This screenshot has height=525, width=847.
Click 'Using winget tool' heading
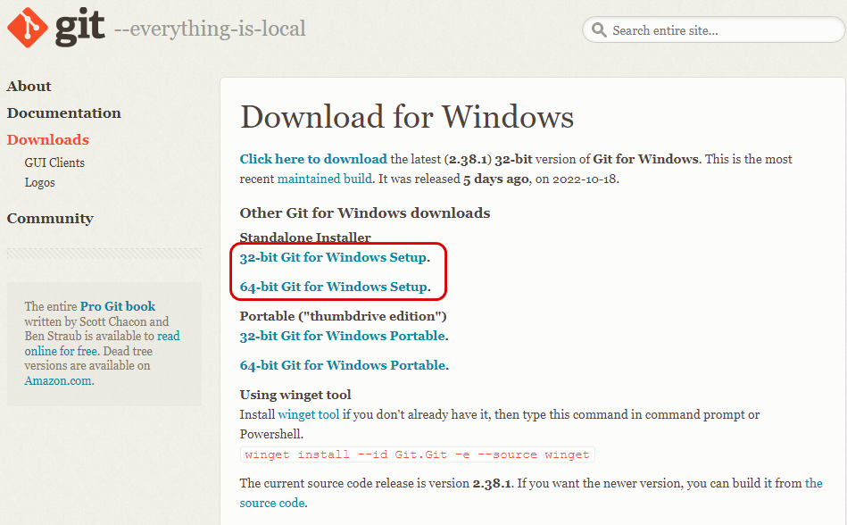coord(295,395)
